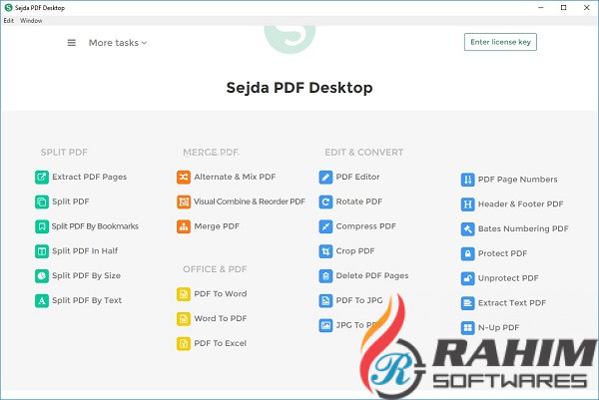The height and width of the screenshot is (400, 599).
Task: Click the Alternate & Mix PDF icon
Action: [x=184, y=178]
